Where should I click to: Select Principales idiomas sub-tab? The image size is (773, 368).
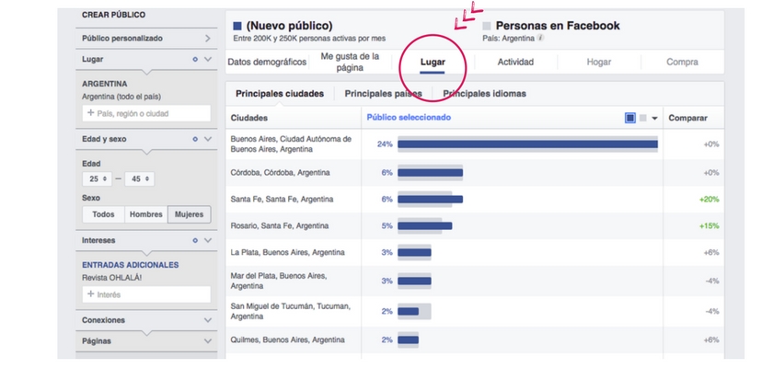click(484, 94)
